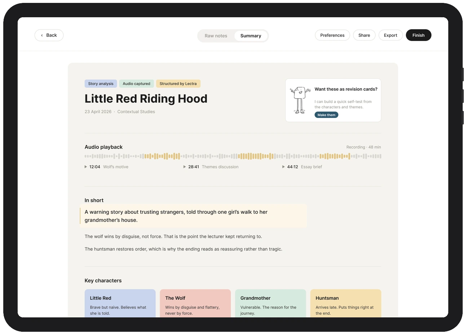
Task: Switch to the Raw notes tab
Action: (216, 36)
